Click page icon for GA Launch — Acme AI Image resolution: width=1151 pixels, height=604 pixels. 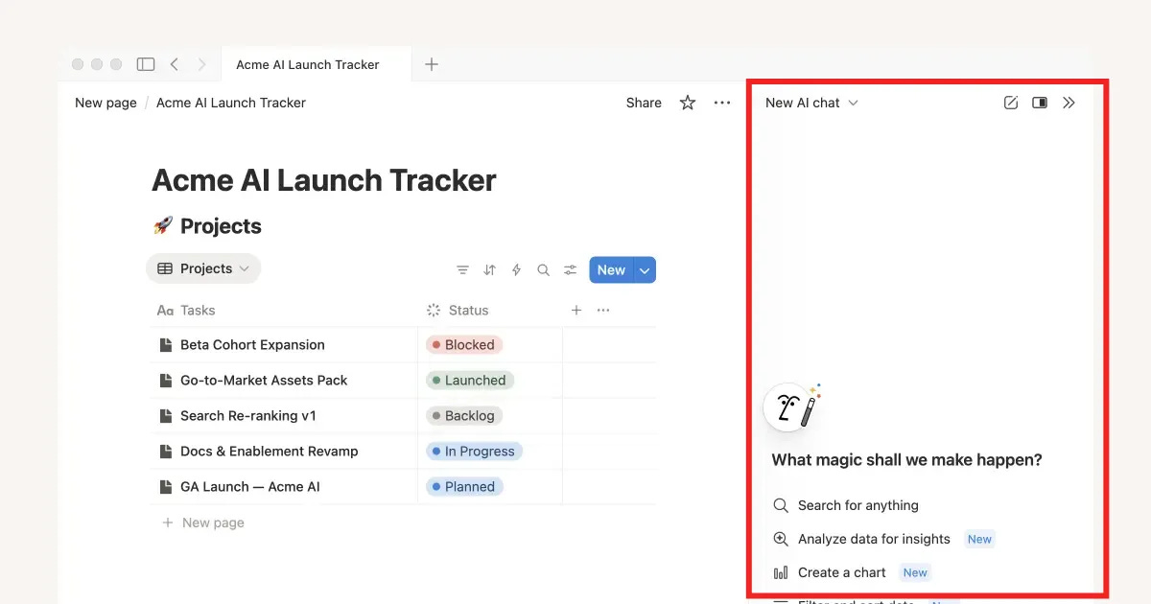pyautogui.click(x=166, y=487)
